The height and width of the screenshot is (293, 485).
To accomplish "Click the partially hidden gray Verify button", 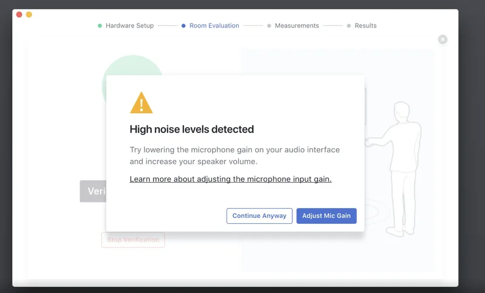I will point(93,191).
